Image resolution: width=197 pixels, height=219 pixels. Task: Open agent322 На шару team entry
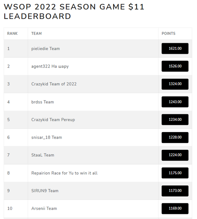[50, 66]
